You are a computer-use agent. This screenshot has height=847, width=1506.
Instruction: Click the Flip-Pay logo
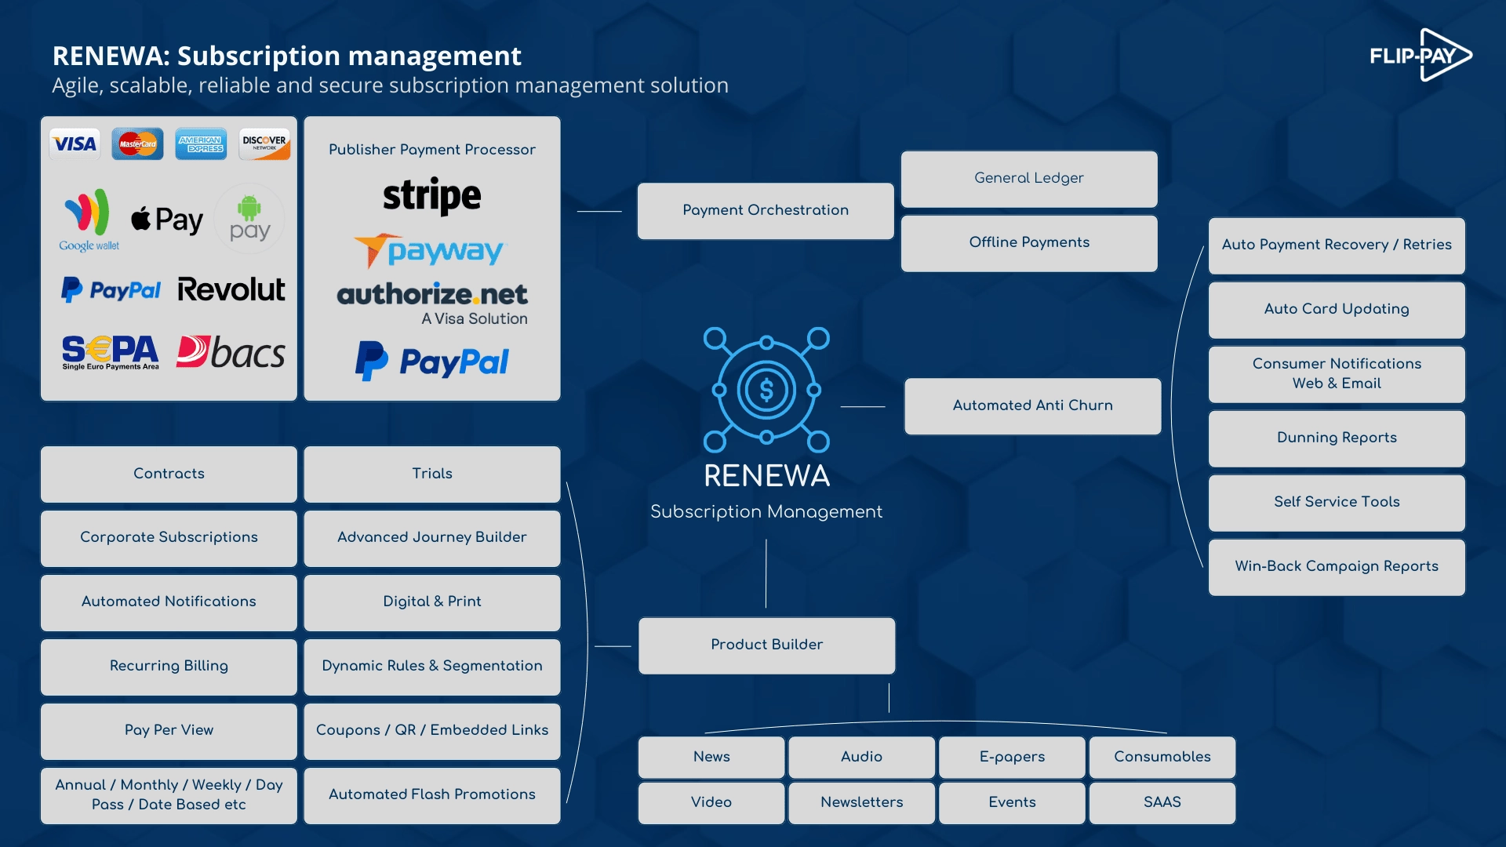pyautogui.click(x=1421, y=55)
